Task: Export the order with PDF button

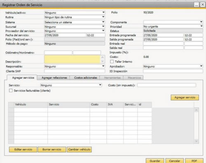Action: (x=194, y=161)
